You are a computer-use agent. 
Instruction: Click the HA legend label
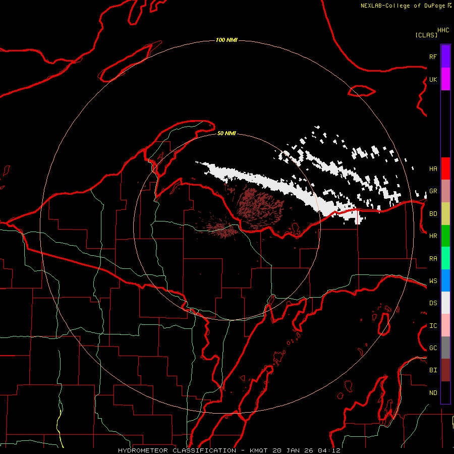coord(433,169)
